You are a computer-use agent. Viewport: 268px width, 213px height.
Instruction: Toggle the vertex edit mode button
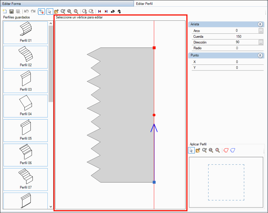click(x=41, y=12)
